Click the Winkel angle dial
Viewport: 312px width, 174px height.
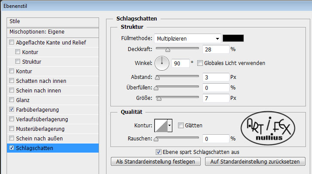coord(162,63)
